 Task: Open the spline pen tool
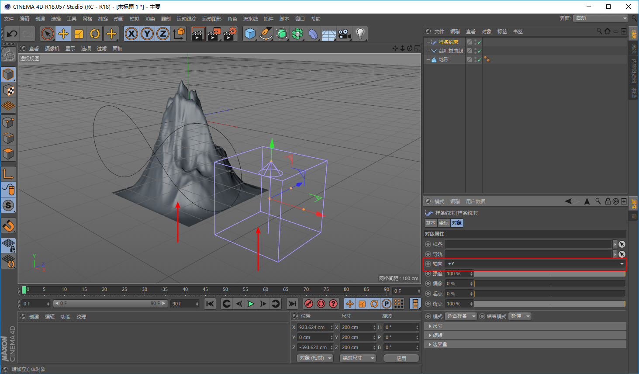pos(266,34)
